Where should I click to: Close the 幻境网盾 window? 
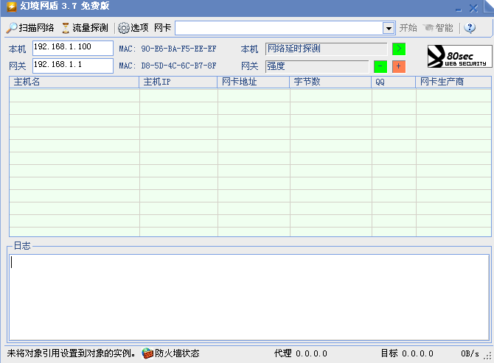[473, 9]
